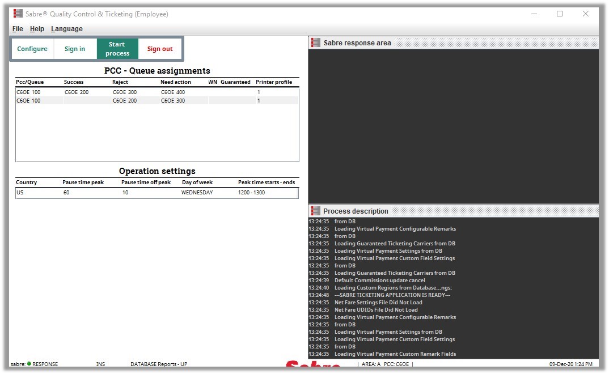This screenshot has width=609, height=374.
Task: Select the C6OE 200 Success cell
Action: [77, 92]
